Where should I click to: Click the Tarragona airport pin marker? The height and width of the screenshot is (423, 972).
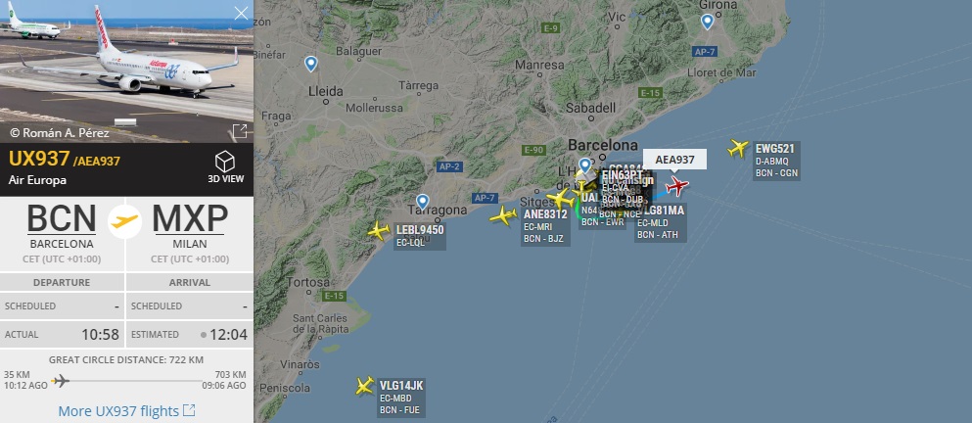point(422,202)
